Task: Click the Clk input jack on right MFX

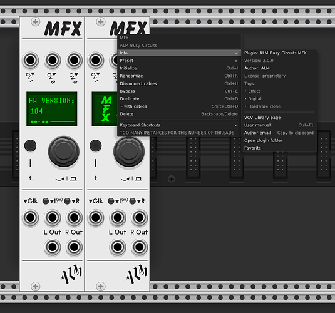Action: pyautogui.click(x=96, y=218)
